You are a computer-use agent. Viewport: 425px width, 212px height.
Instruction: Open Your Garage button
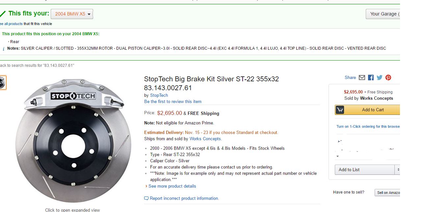(383, 14)
